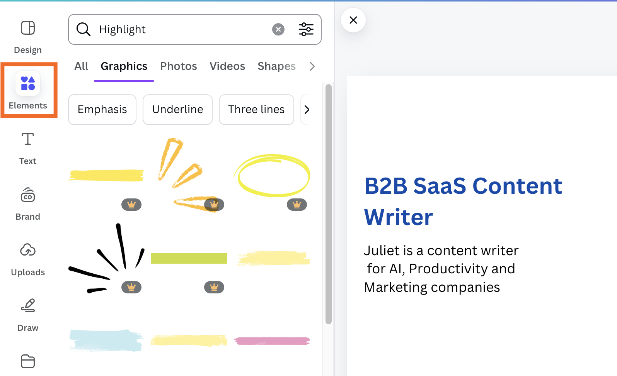
Task: Select the Emphasis suggestion chip
Action: [x=102, y=110]
